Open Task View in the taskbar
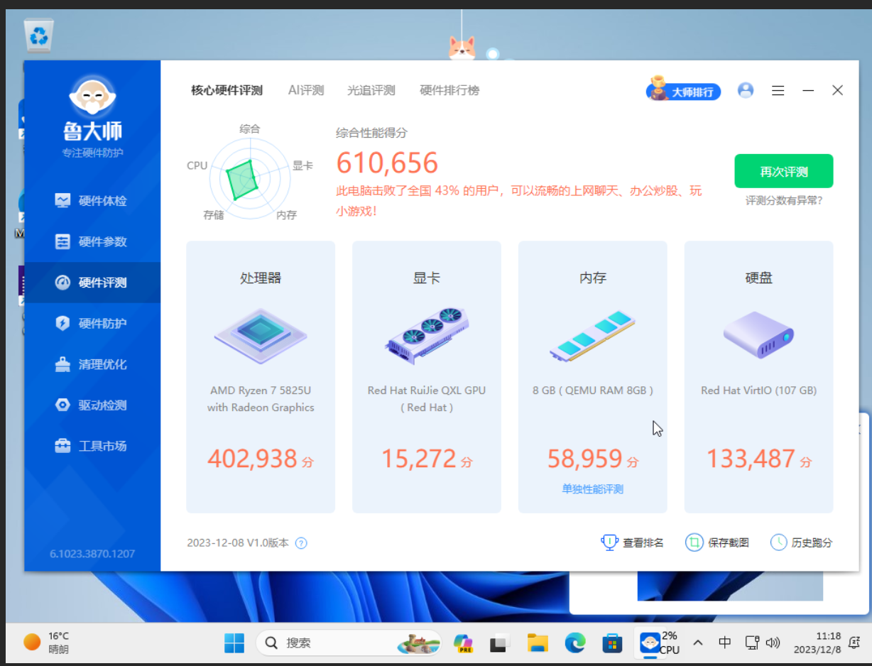Image resolution: width=872 pixels, height=666 pixels. tap(501, 643)
